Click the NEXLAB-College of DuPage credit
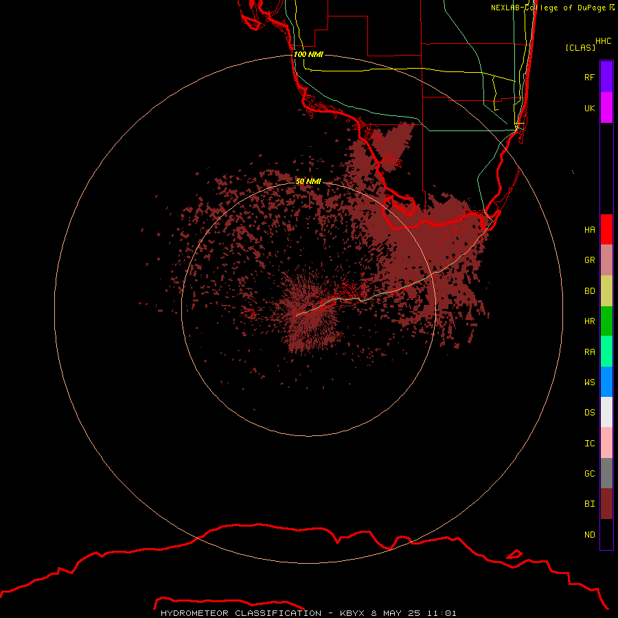Image resolution: width=618 pixels, height=618 pixels. pos(552,8)
